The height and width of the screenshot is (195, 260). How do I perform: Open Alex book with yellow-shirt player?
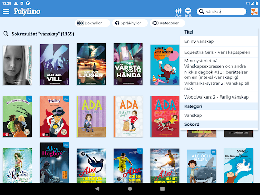(x=128, y=166)
